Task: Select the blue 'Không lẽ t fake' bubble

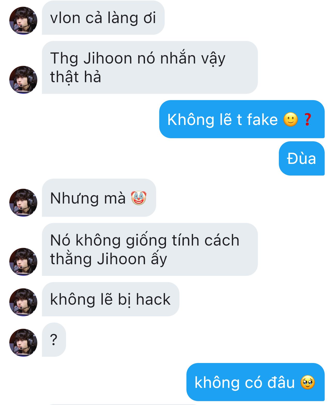Action: 242,119
